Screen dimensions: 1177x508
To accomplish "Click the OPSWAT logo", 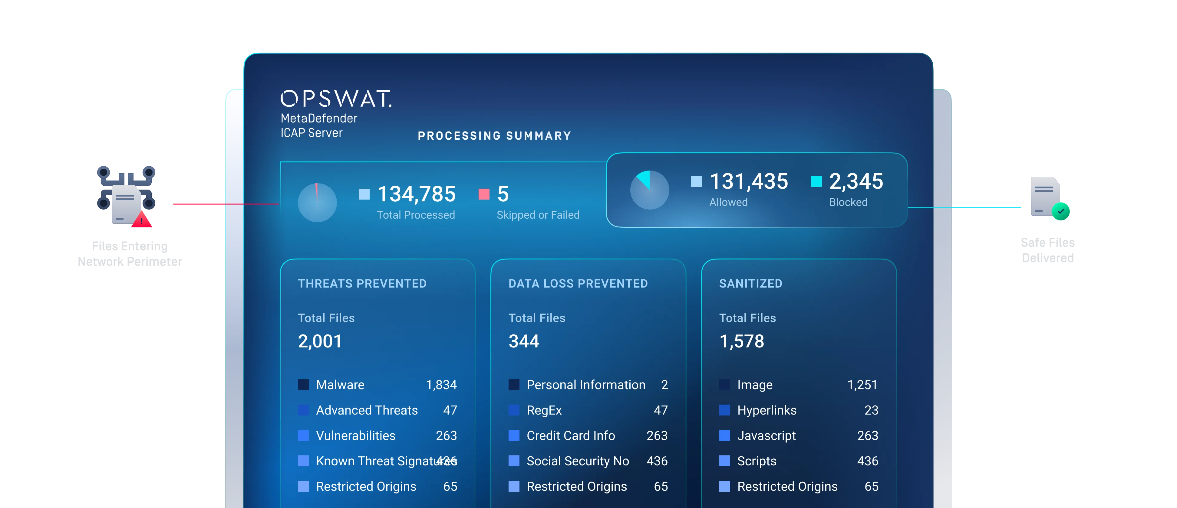I will 336,99.
